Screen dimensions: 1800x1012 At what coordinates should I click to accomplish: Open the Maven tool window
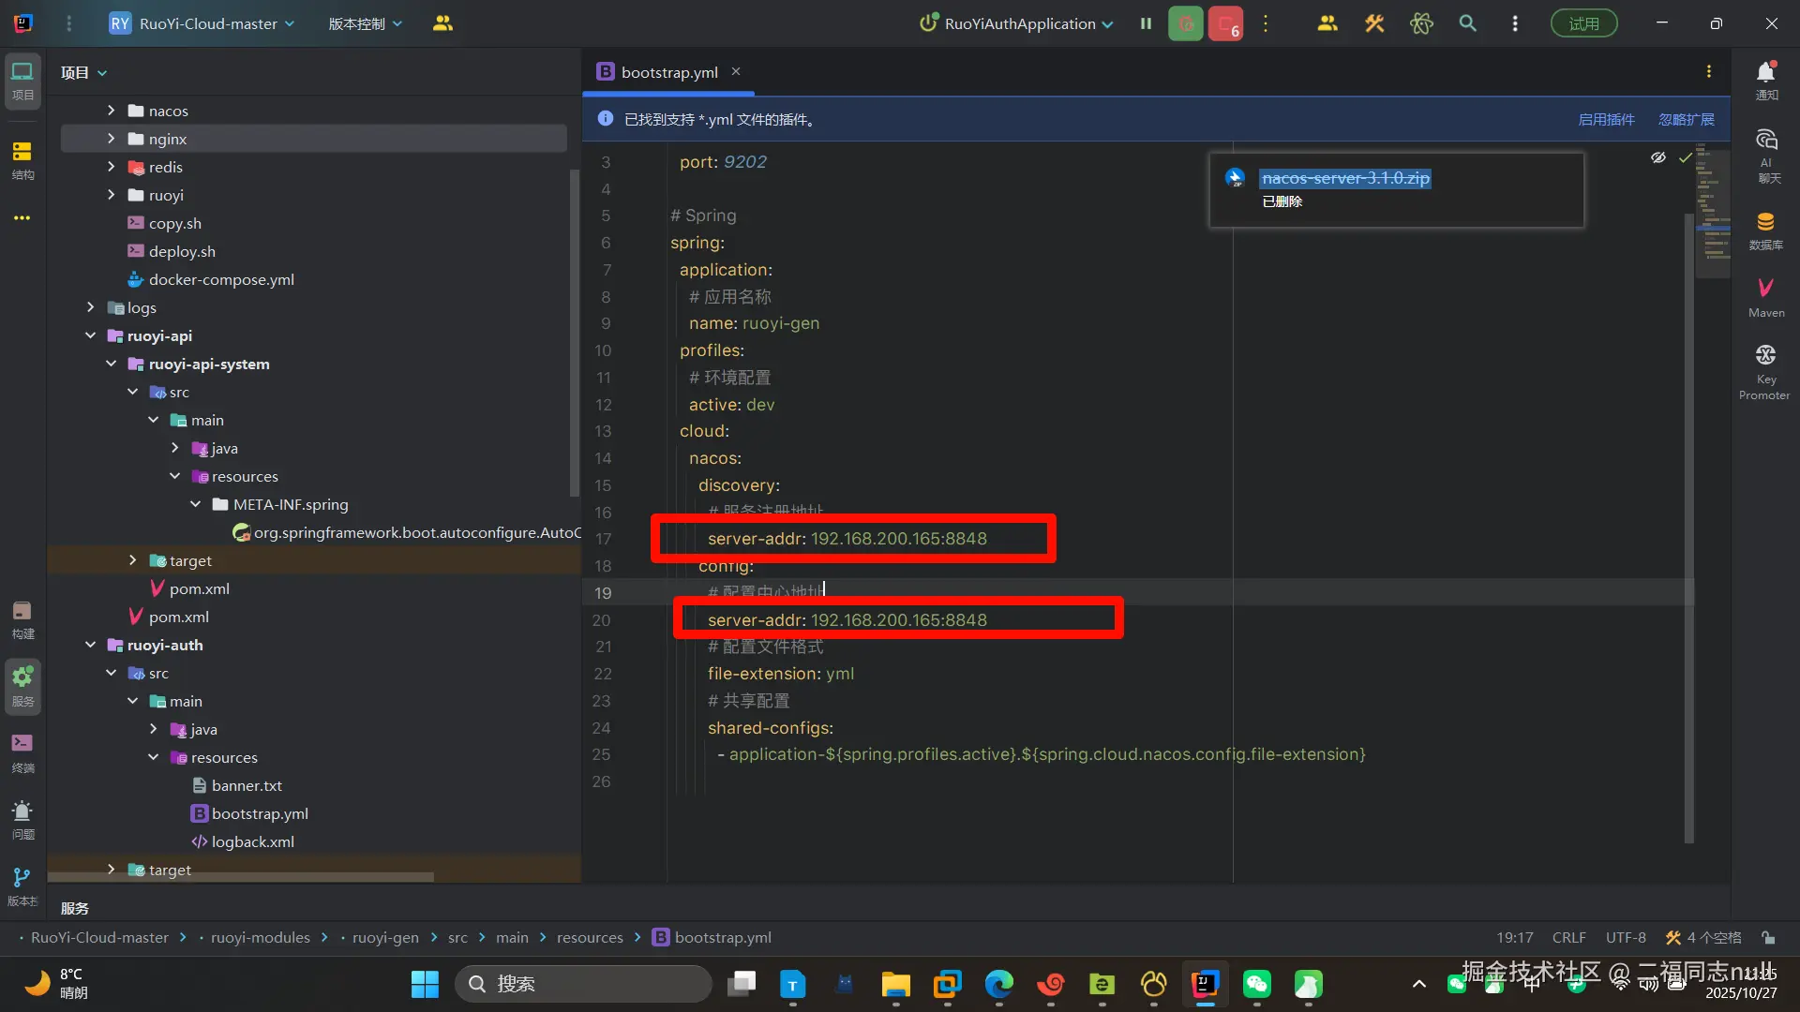[1765, 296]
